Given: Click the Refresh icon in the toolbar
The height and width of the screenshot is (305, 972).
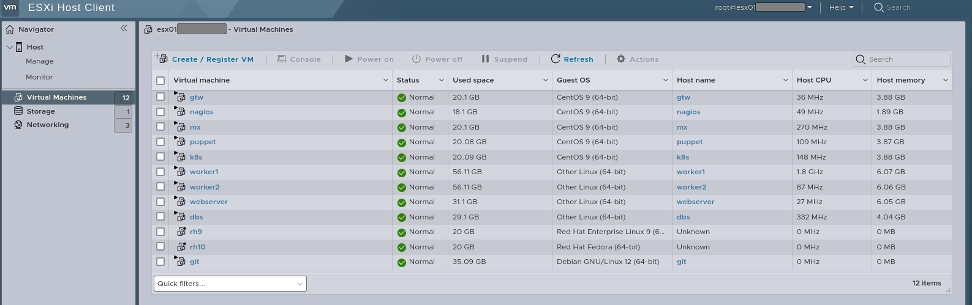Looking at the screenshot, I should [556, 59].
